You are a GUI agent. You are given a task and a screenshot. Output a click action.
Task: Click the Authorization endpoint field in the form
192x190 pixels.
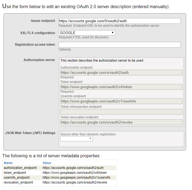tap(121, 72)
